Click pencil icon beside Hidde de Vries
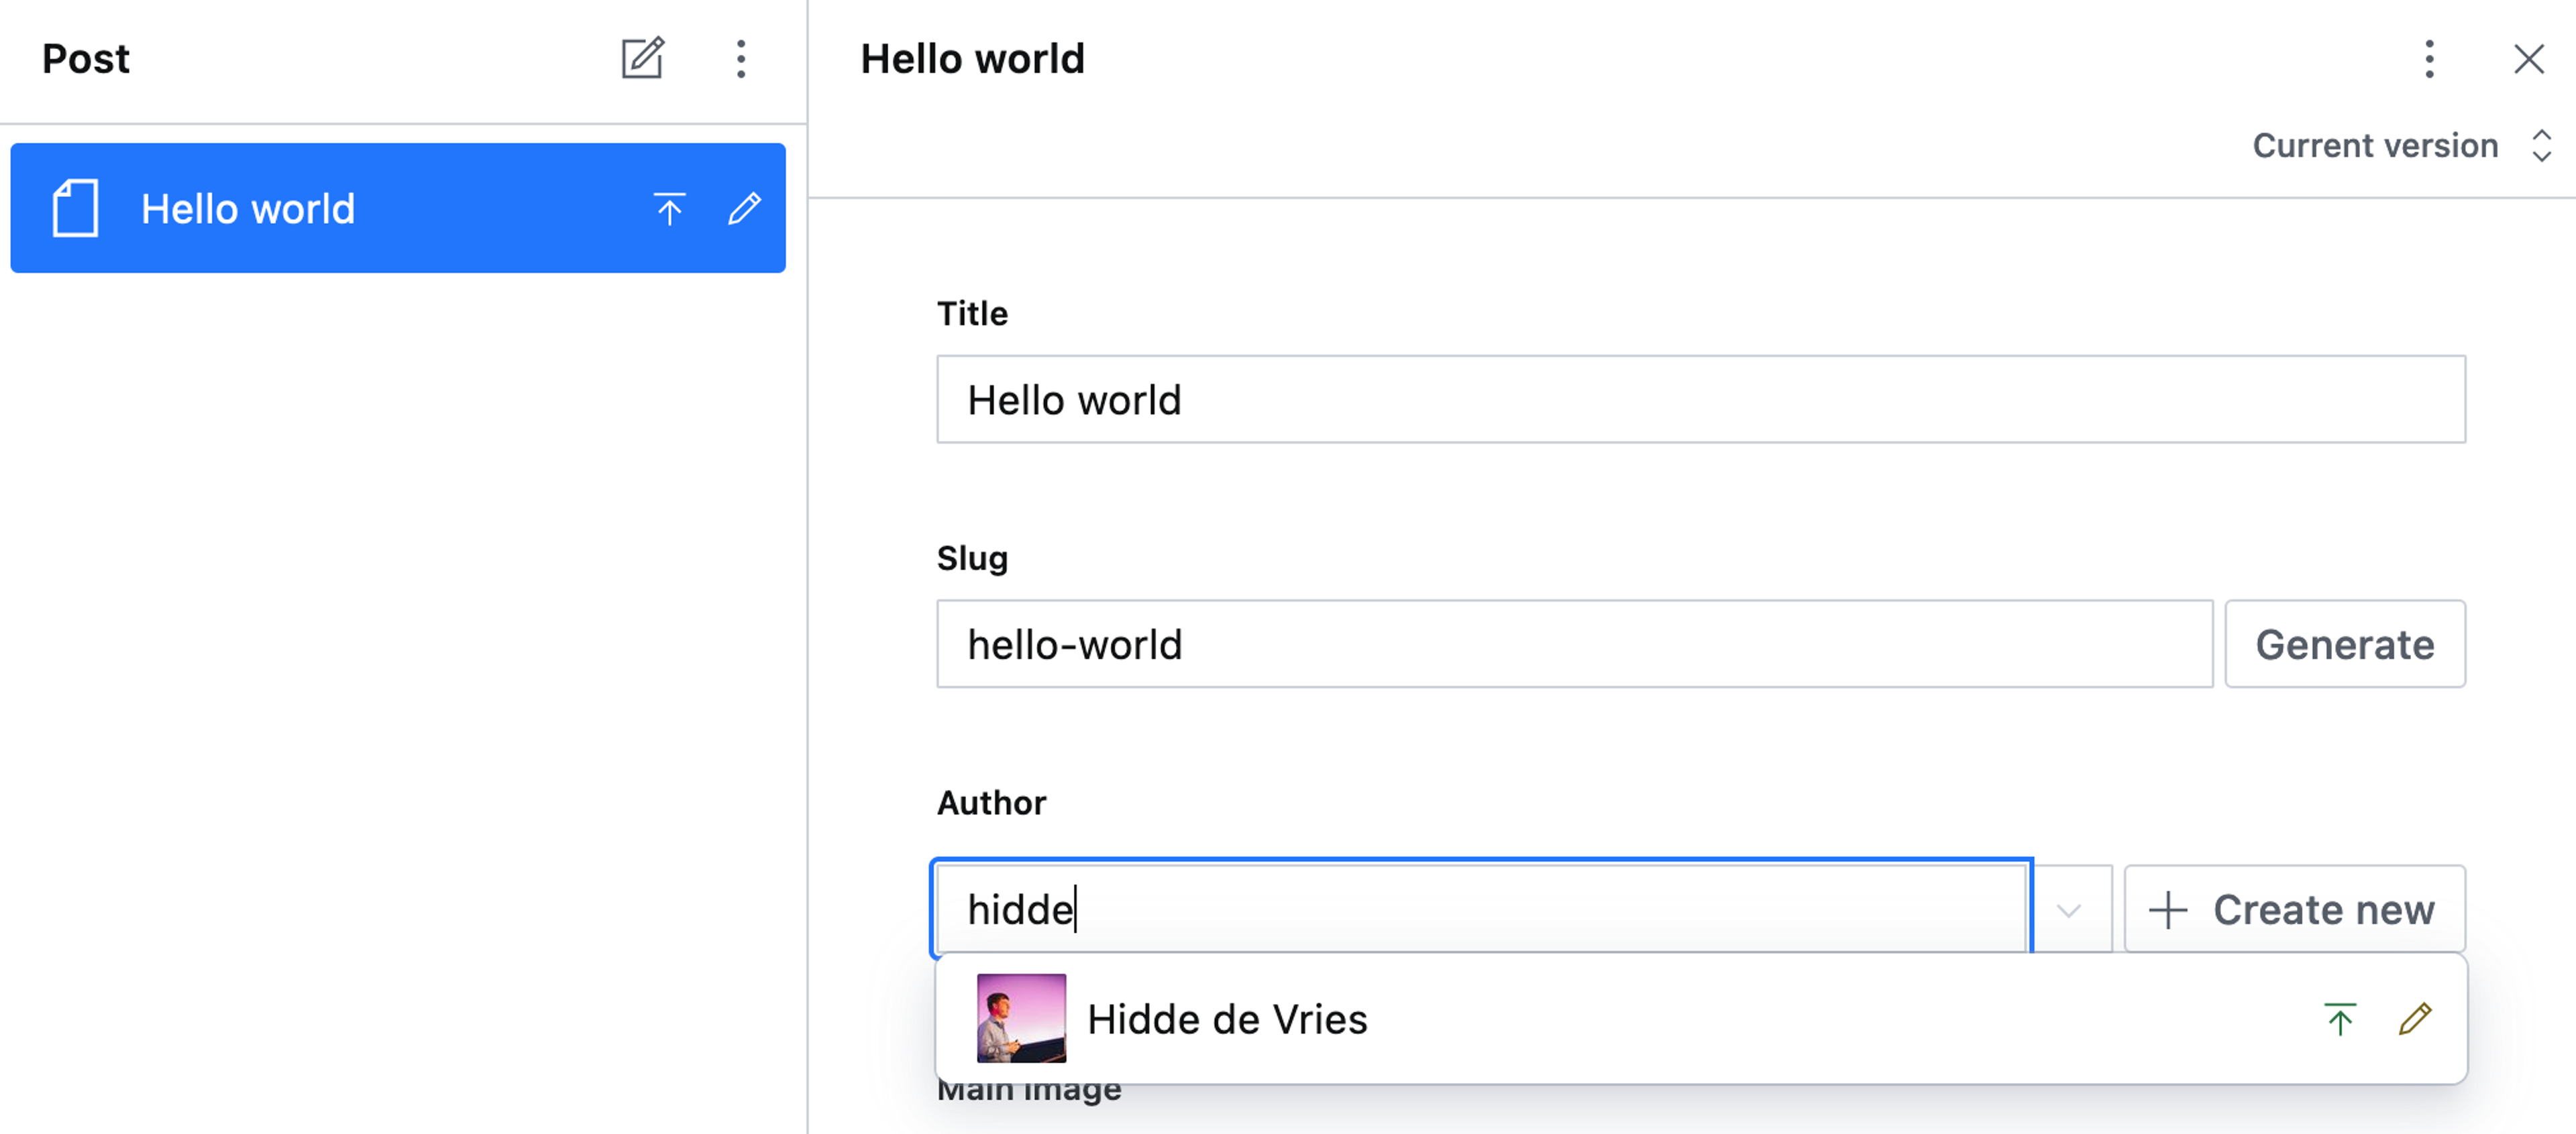Screen dimensions: 2576x1134 pos(2415,1018)
